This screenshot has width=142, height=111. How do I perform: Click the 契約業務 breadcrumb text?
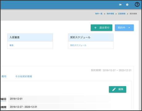click(x=133, y=14)
